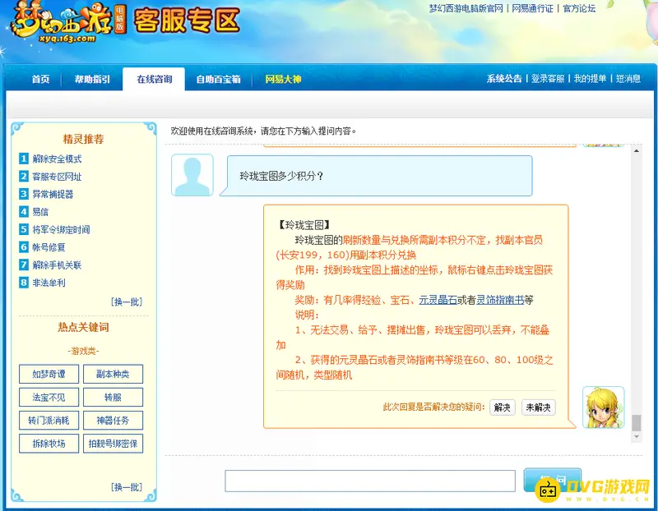The width and height of the screenshot is (658, 511).
Task: Open the 元灵晶石 link in reply
Action: (x=438, y=300)
